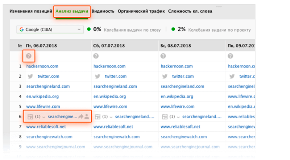Expand (1) chevron in row 6, Saturday column
This screenshot has height=160, width=290.
[111, 117]
